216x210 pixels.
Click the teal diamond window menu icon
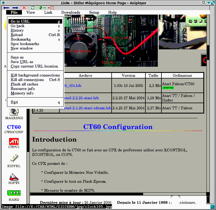click(3, 3)
